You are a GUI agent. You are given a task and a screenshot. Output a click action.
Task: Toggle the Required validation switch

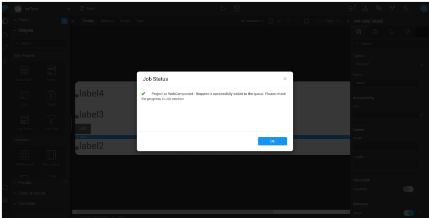pos(408,189)
